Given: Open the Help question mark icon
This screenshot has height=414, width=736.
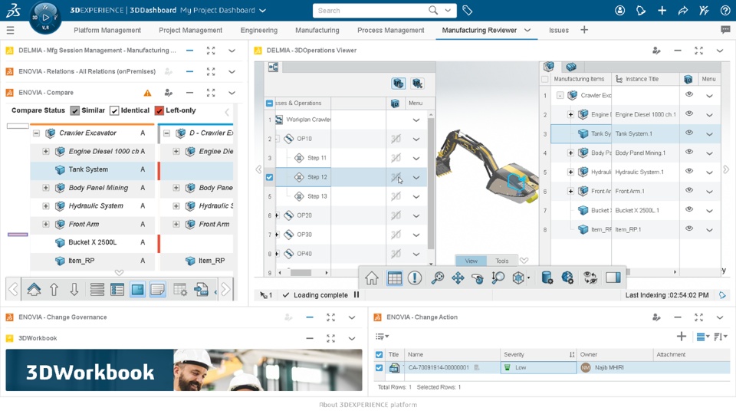Looking at the screenshot, I should 724,10.
